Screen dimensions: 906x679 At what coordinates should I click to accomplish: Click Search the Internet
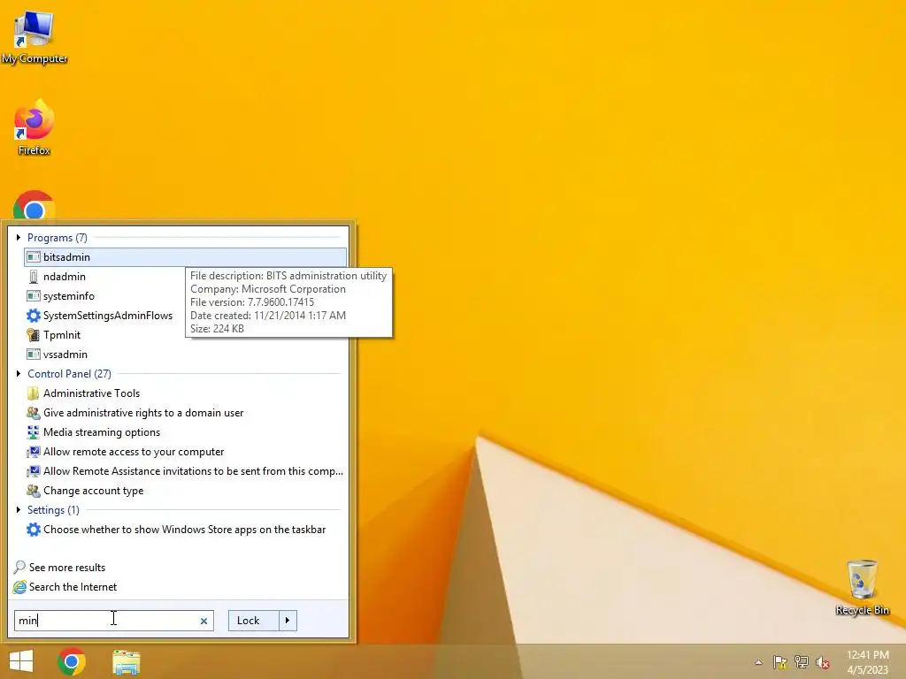73,587
